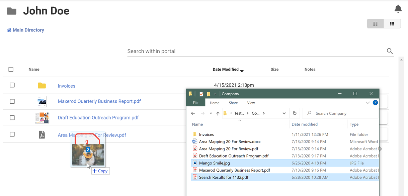408x196 pixels.
Task: Open the File tab in Explorer
Action: click(x=196, y=103)
